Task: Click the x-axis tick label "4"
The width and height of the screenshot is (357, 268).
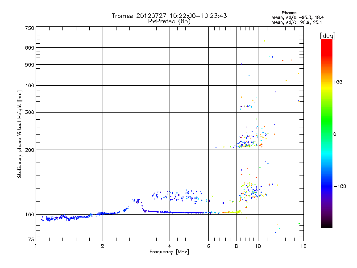Action: pos(170,246)
